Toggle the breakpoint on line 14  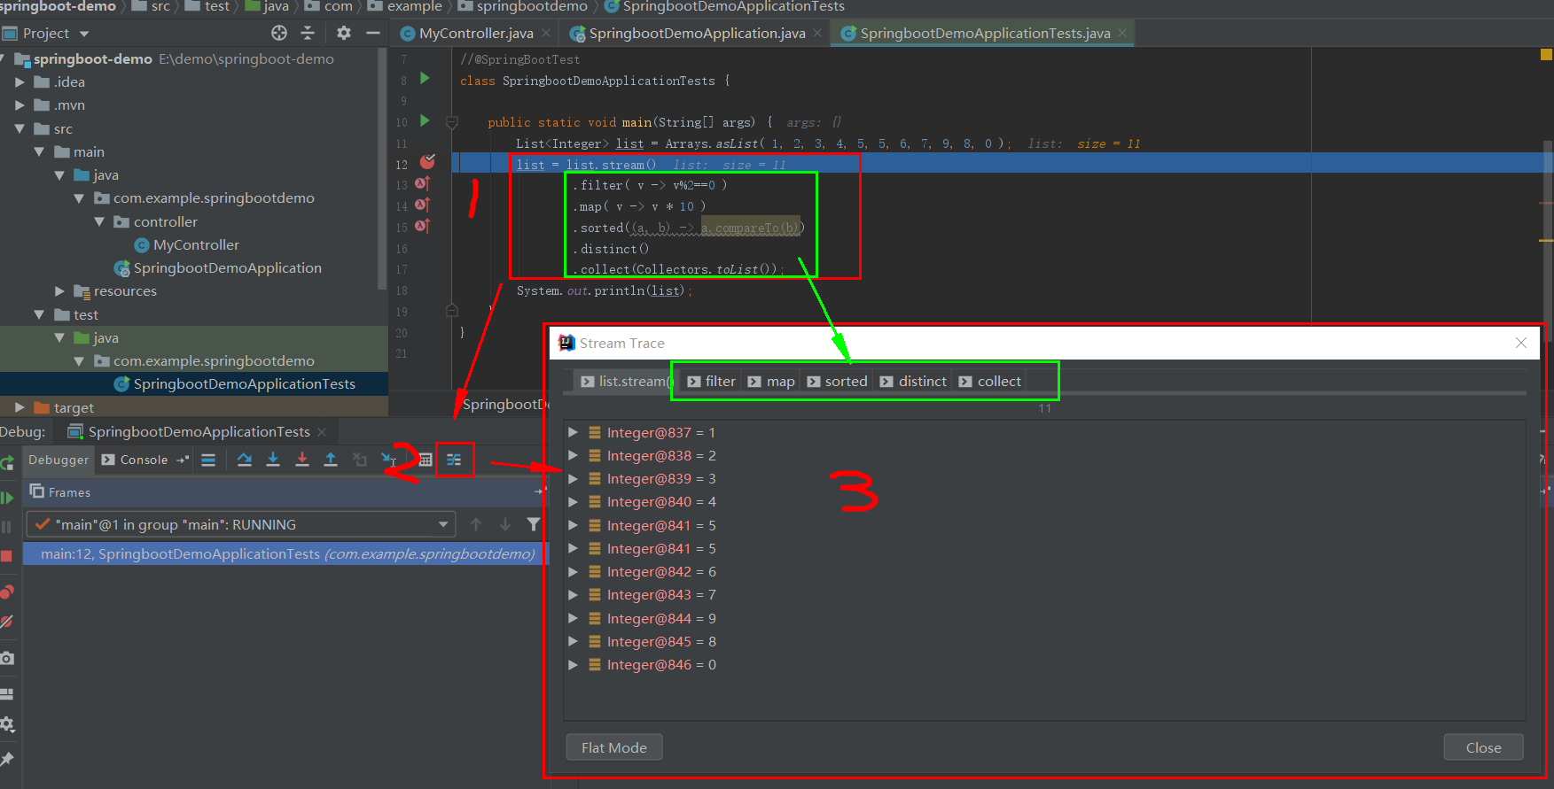[x=423, y=205]
